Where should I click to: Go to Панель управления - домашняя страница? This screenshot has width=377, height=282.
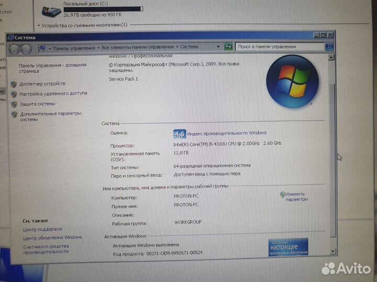tap(52, 68)
